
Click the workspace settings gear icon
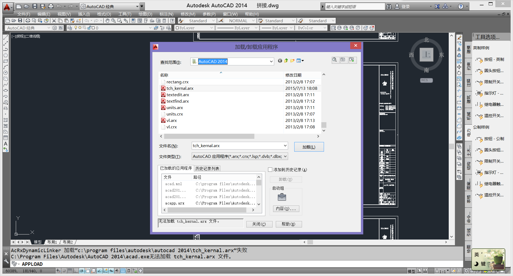[55, 28]
